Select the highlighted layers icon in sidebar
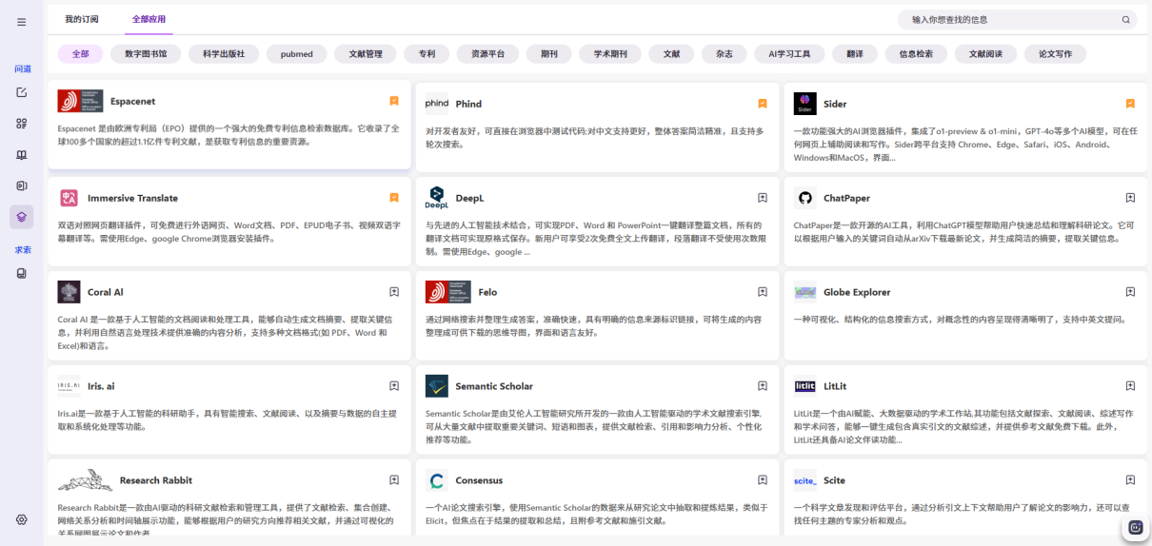 [22, 216]
